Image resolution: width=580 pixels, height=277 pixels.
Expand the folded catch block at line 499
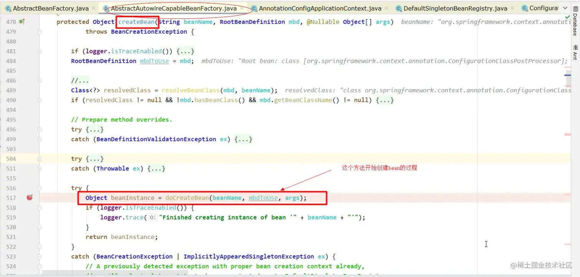point(39,139)
